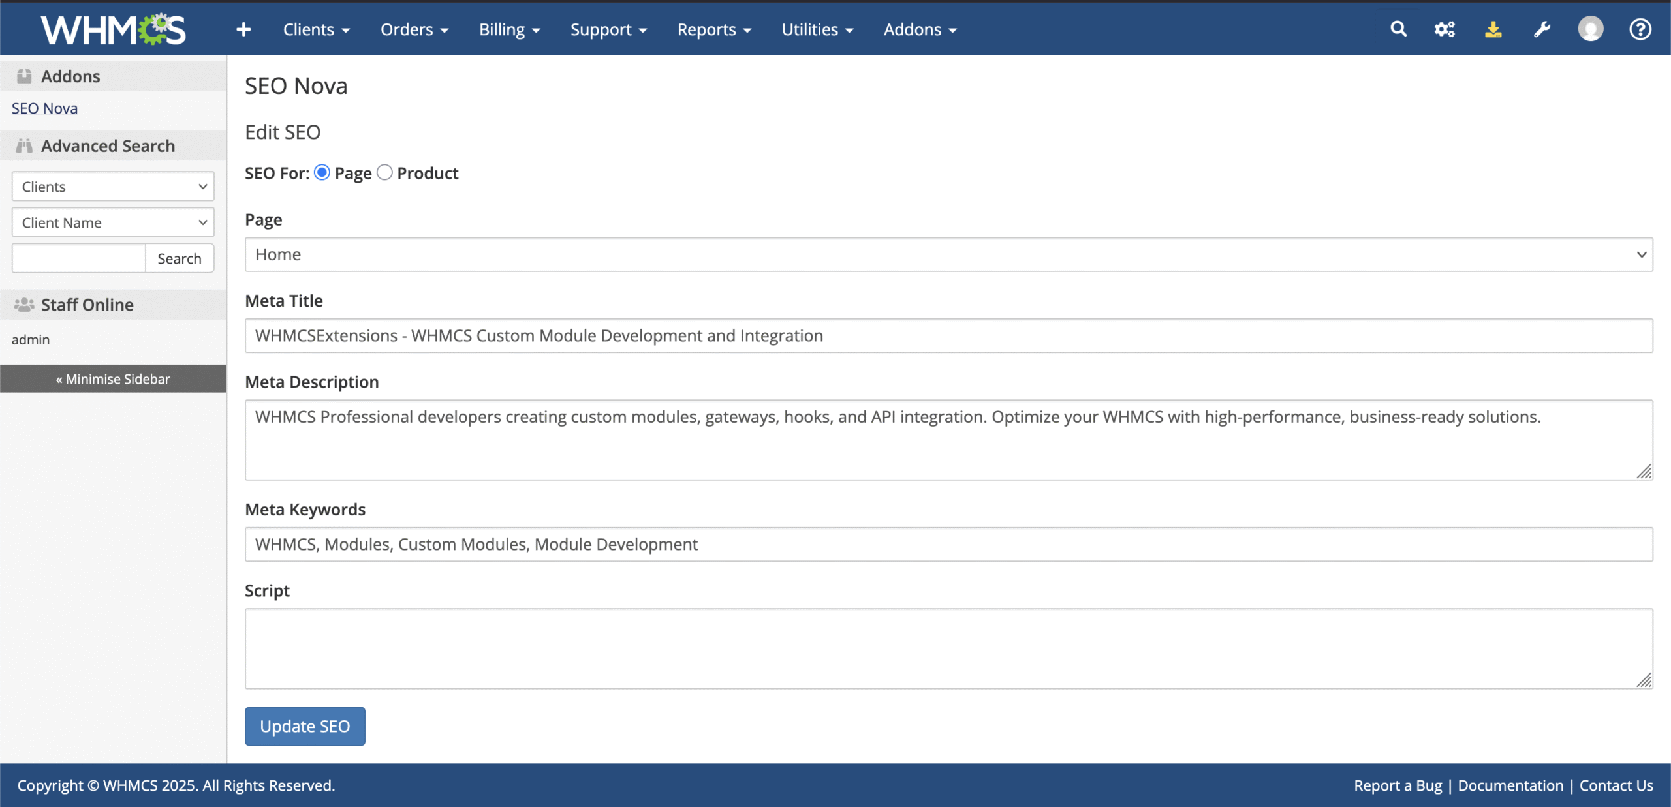
Task: Open the Utilities menu
Action: pos(817,29)
